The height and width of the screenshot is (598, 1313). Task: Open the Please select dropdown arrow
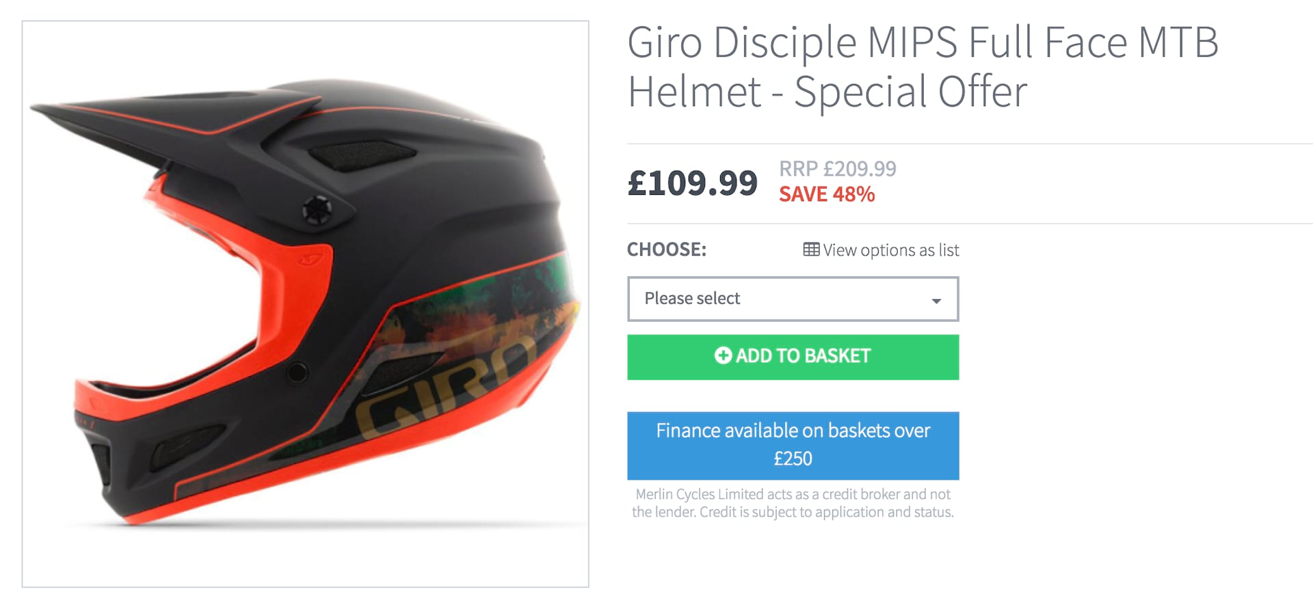tap(936, 301)
